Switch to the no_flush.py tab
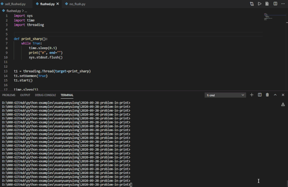 click(x=77, y=4)
